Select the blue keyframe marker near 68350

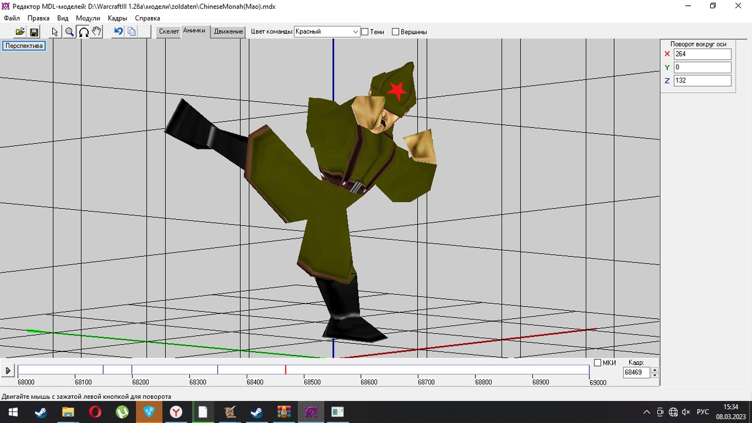tap(217, 370)
